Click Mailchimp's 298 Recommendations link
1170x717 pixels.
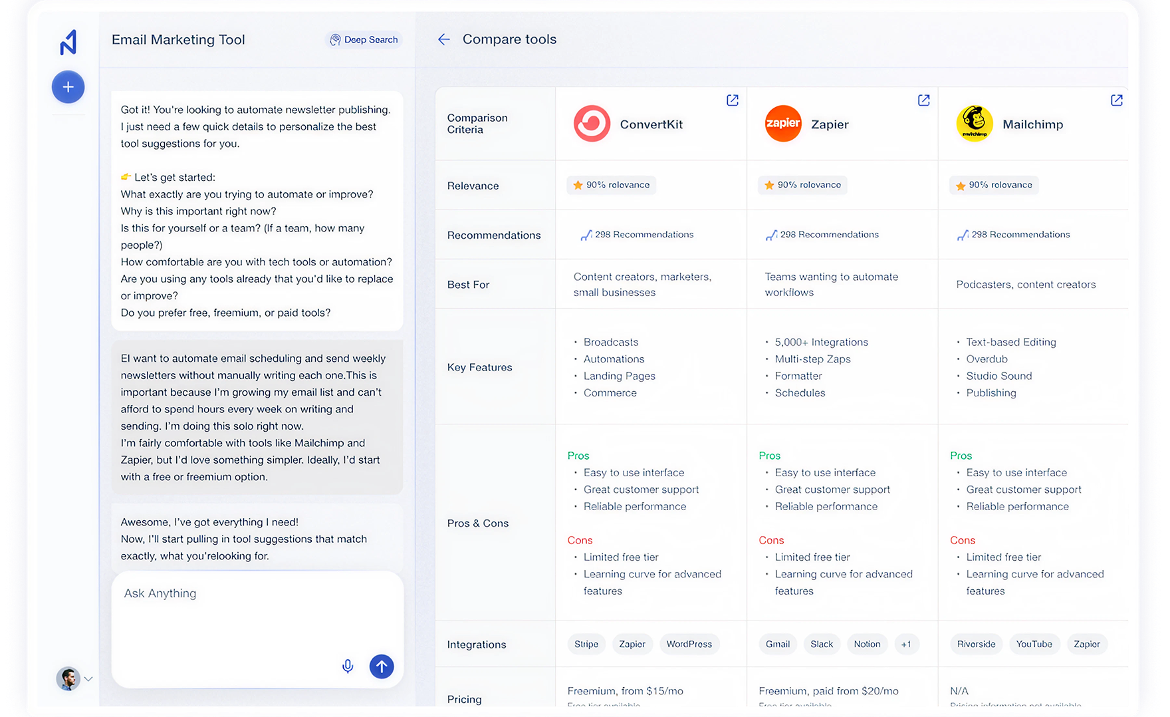point(1013,235)
